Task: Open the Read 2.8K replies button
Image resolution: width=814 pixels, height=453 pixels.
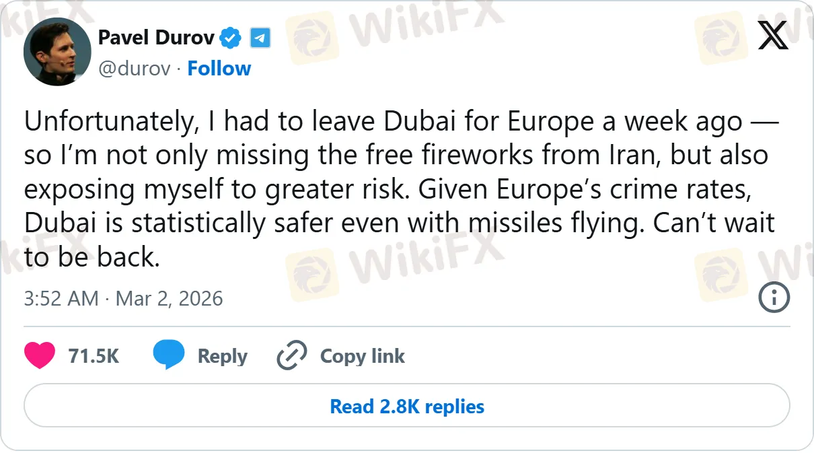Action: click(407, 407)
